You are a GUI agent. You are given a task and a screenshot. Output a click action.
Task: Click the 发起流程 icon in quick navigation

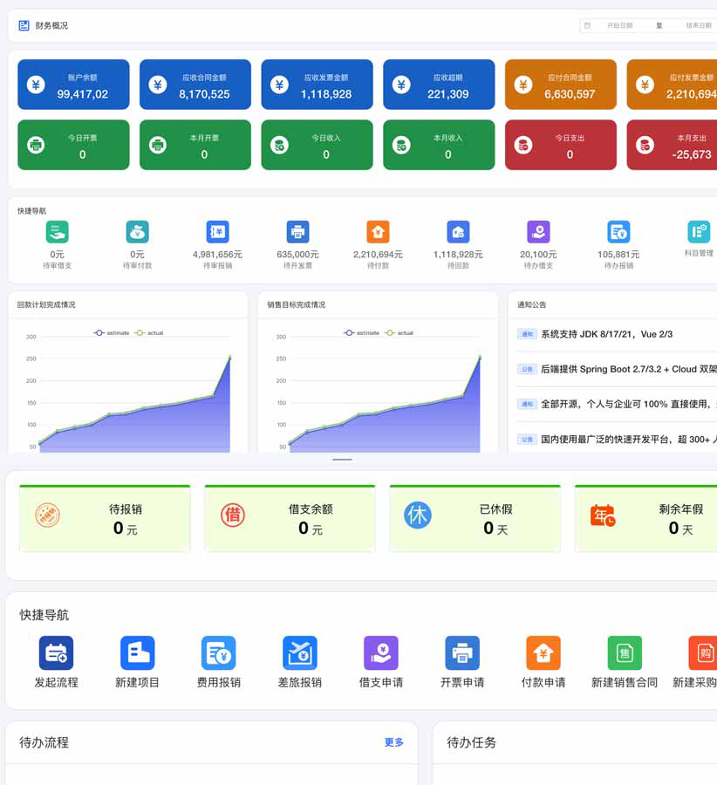(56, 652)
